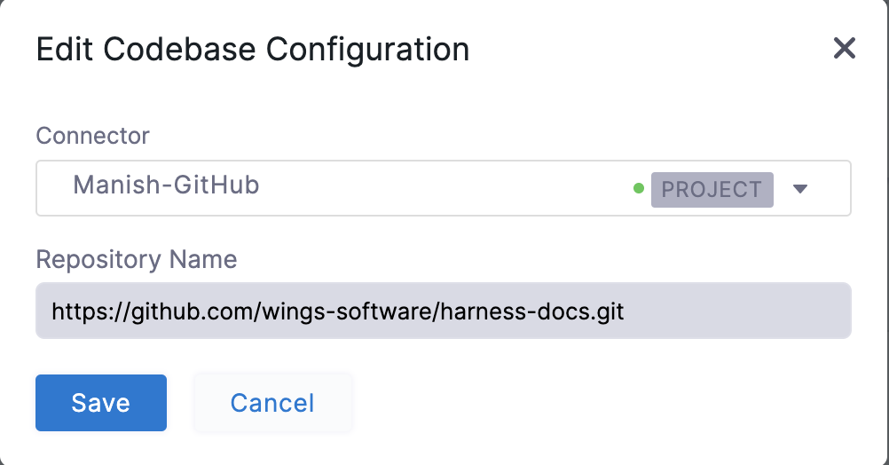The height and width of the screenshot is (465, 889).
Task: Click blank area right of the repository URL
Action: click(737, 311)
